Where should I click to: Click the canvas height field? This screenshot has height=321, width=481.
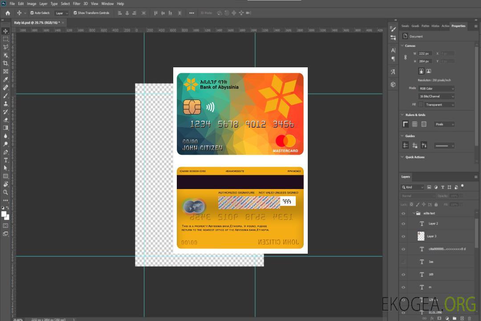425,61
